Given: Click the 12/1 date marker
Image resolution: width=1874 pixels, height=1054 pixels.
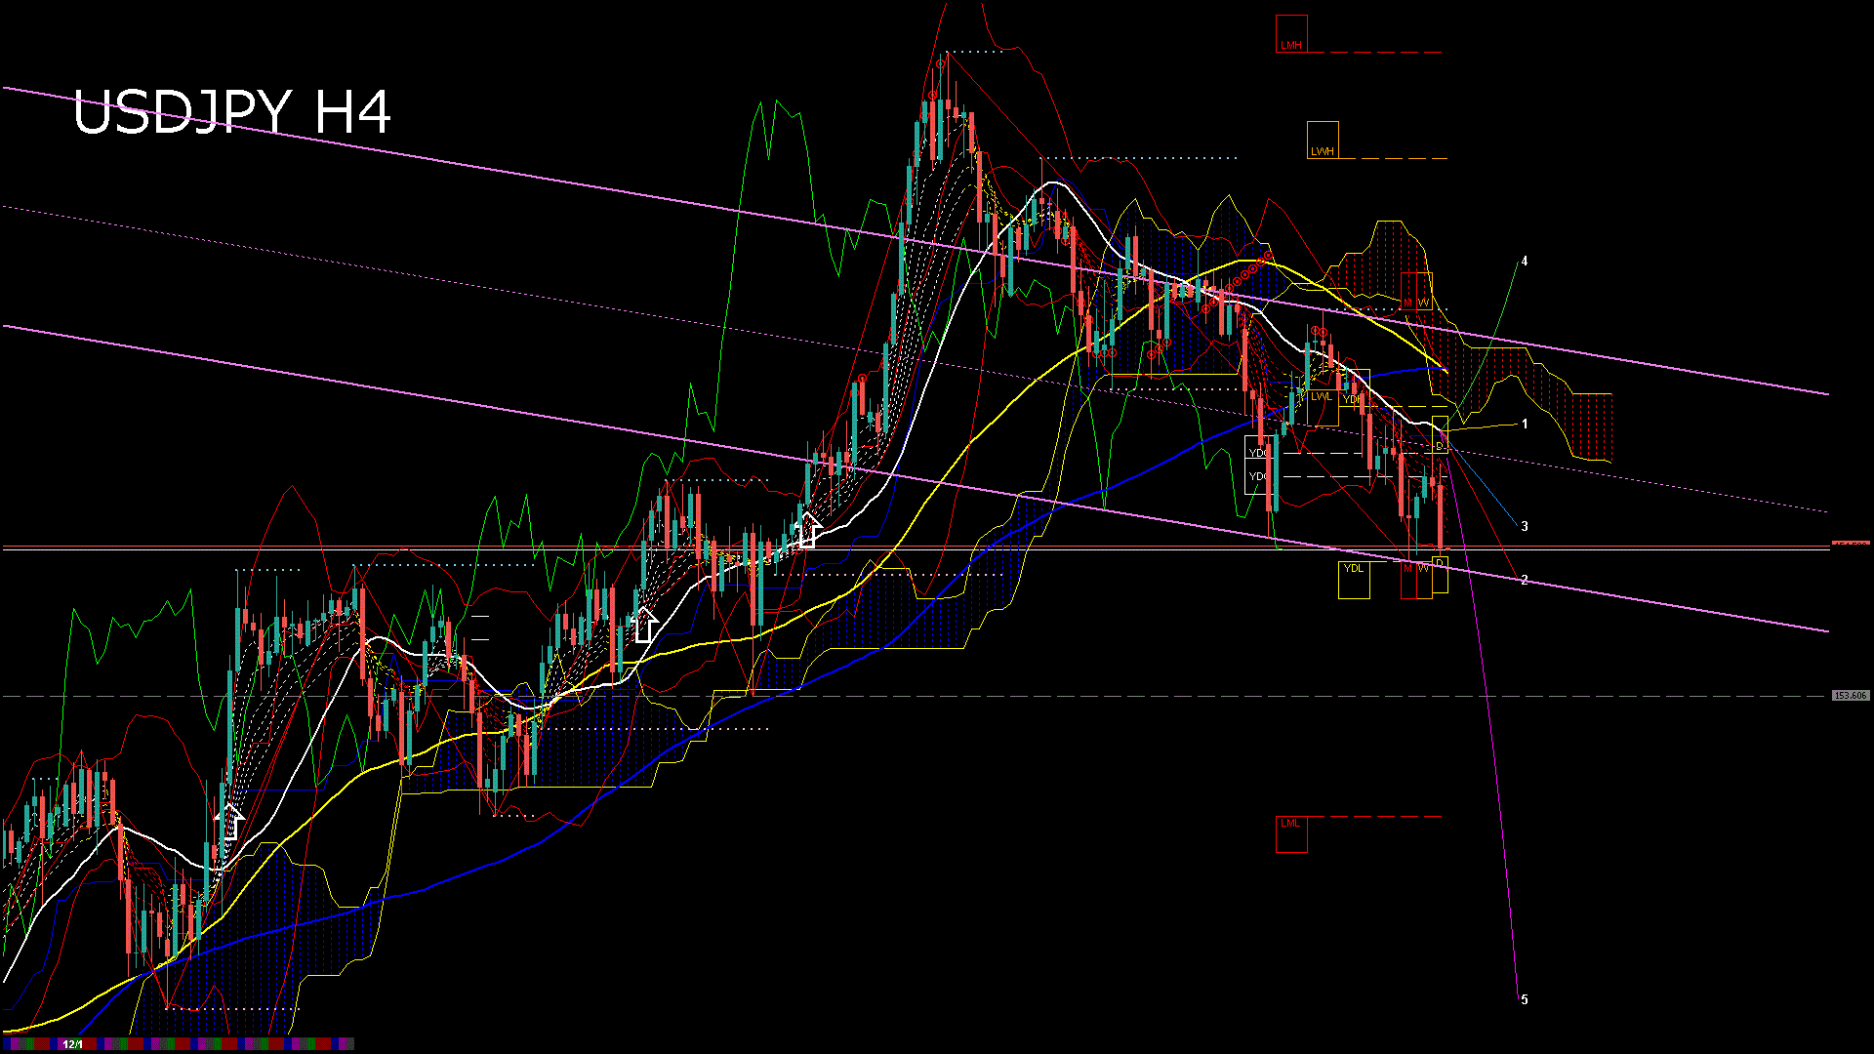Looking at the screenshot, I should tap(72, 1044).
